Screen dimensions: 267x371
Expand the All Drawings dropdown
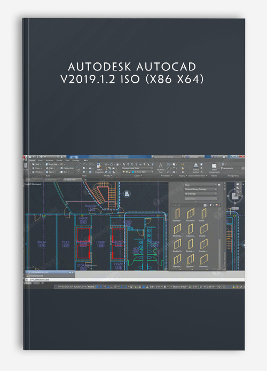pos(200,194)
